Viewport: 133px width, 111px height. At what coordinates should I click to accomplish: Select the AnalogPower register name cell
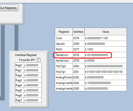tap(64, 77)
